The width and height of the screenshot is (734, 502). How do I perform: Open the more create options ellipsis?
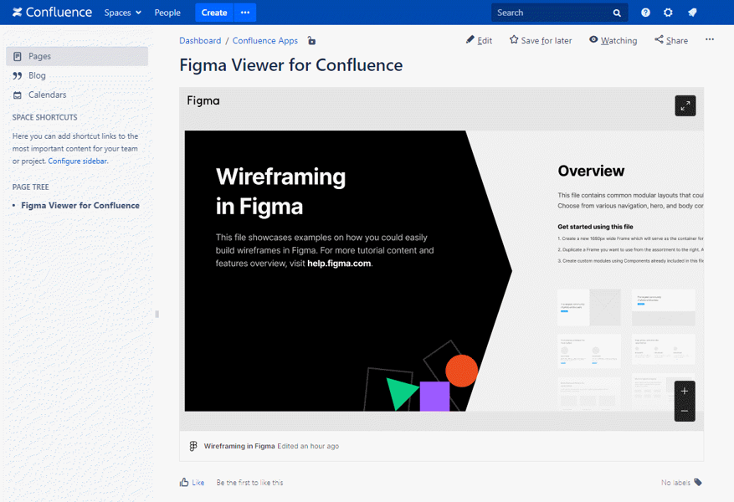coord(245,13)
